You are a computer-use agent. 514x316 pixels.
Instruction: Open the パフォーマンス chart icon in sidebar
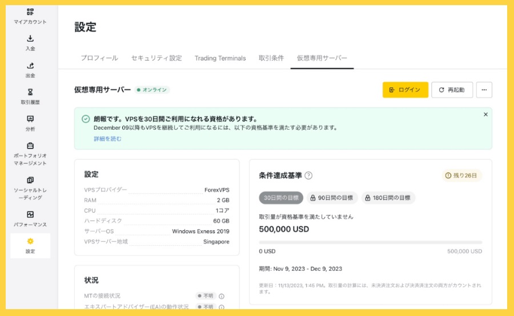(x=30, y=214)
